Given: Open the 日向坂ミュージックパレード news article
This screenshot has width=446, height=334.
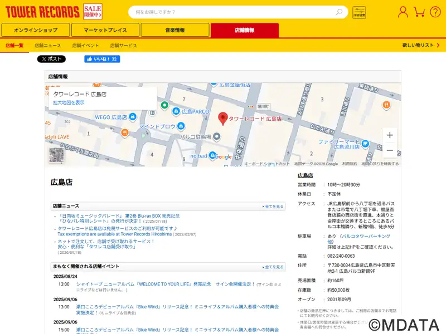Looking at the screenshot, I should tap(119, 218).
